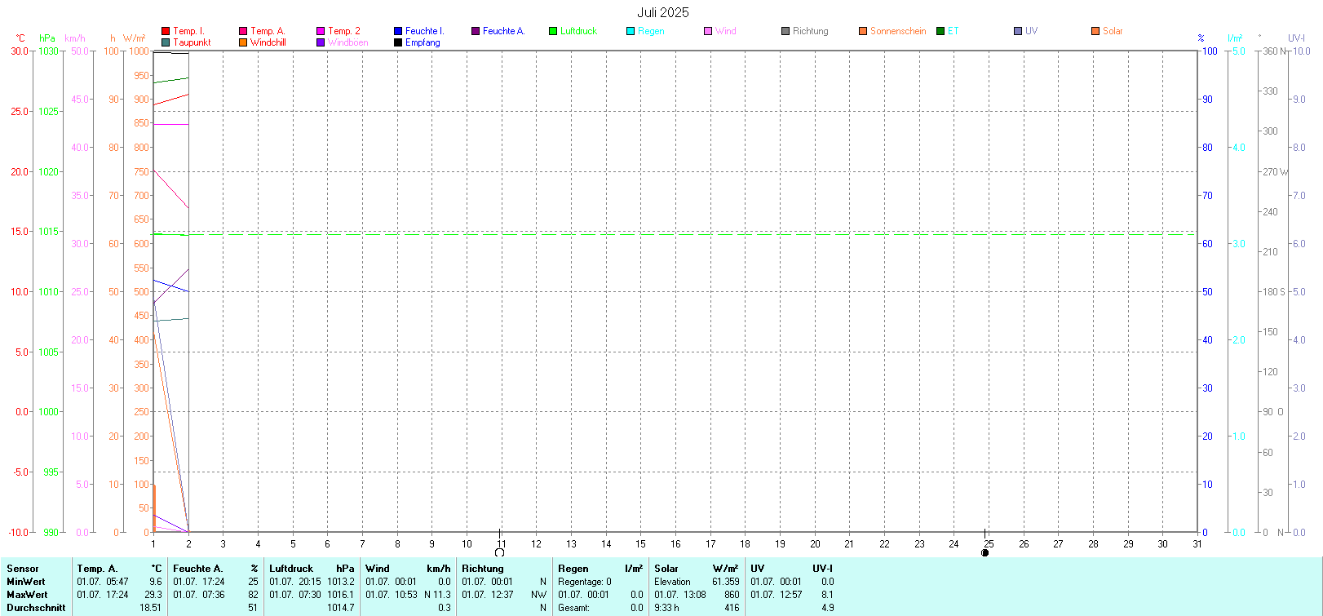Screen dimensions: 1323x616
Task: Click the Gesamt: rain total label
Action: [x=574, y=608]
